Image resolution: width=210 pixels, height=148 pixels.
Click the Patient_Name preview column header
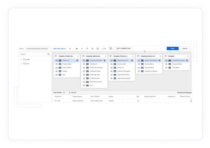[x=77, y=97]
